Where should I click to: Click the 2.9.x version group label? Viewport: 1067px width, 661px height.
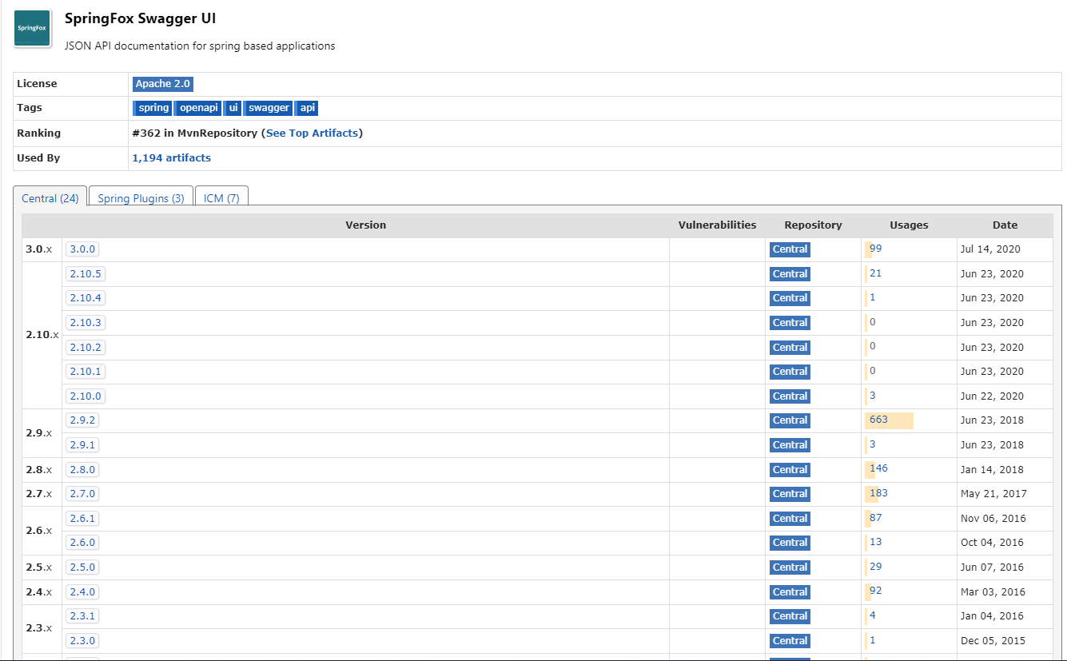coord(38,433)
